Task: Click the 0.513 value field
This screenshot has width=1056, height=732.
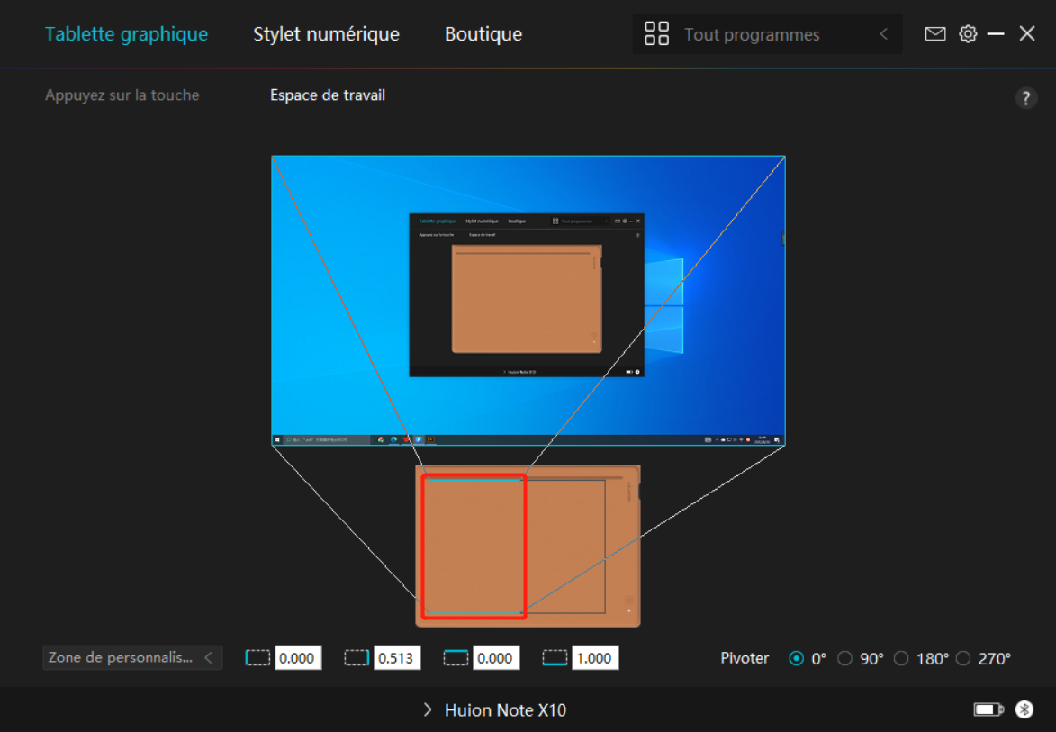Action: (396, 658)
